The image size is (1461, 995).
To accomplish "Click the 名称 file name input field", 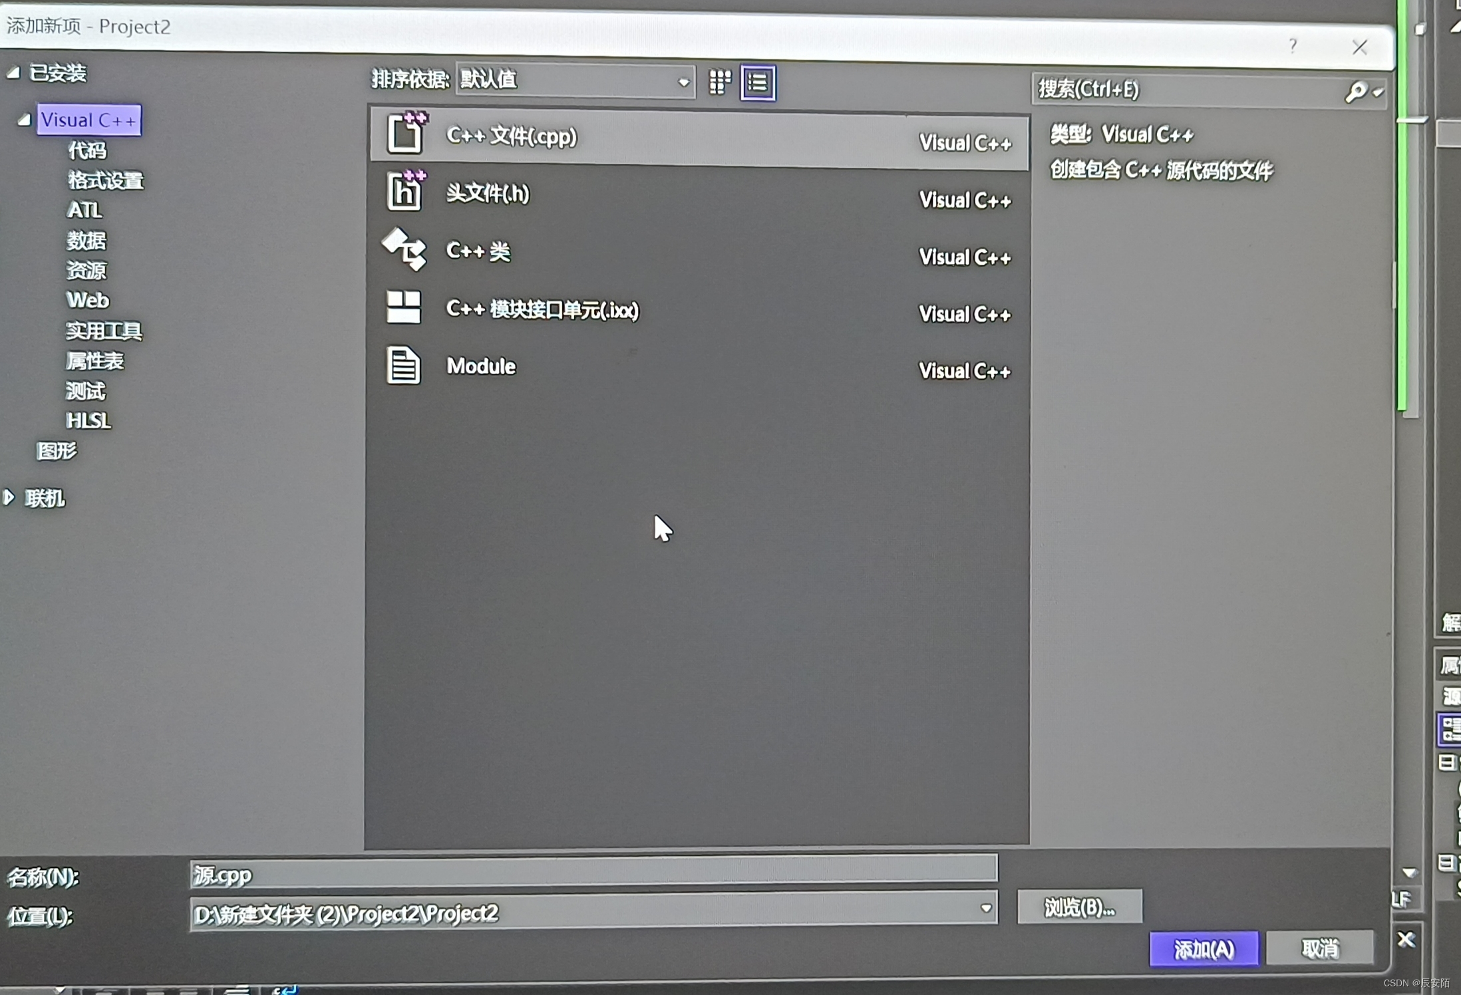I will (x=592, y=873).
